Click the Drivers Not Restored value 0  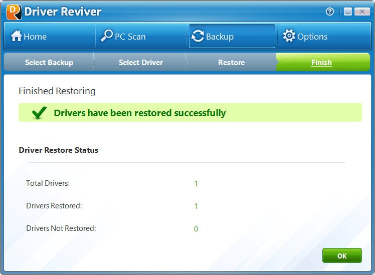196,228
